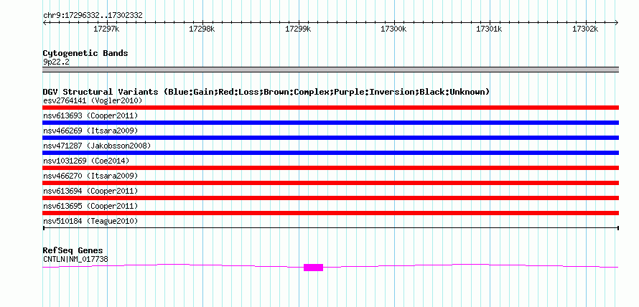Select the blue bar under nsv471287

point(330,153)
